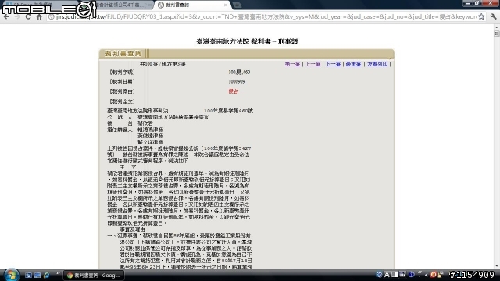Click the IME tools icon in the language bar
The width and height of the screenshot is (500, 281).
pyautogui.click(x=403, y=275)
